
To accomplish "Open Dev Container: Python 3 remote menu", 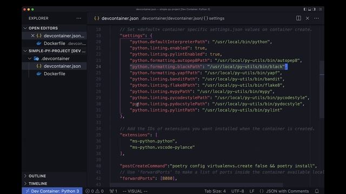I will [x=52, y=191].
